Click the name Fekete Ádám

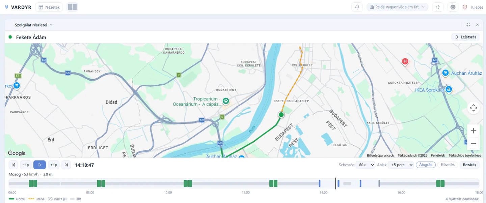click(x=31, y=37)
